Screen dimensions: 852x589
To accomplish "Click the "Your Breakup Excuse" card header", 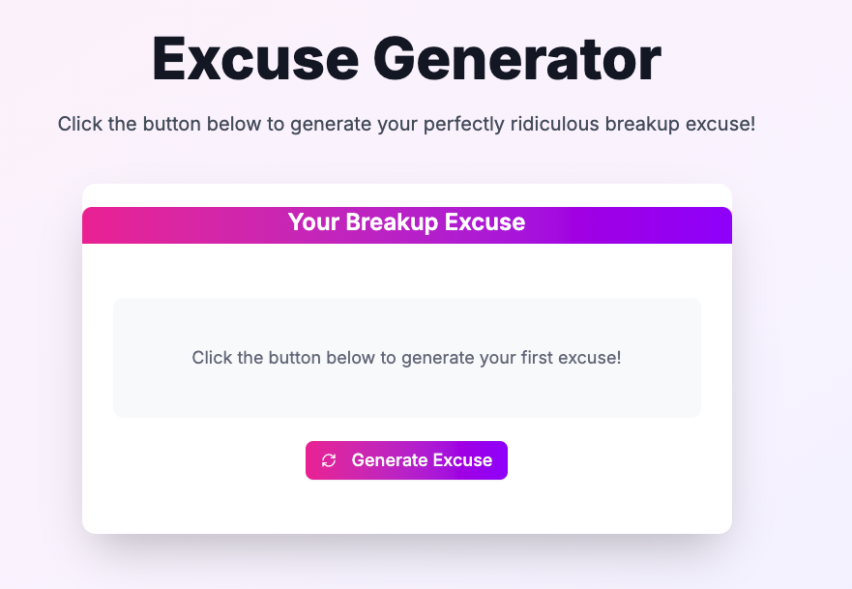I will [x=406, y=222].
